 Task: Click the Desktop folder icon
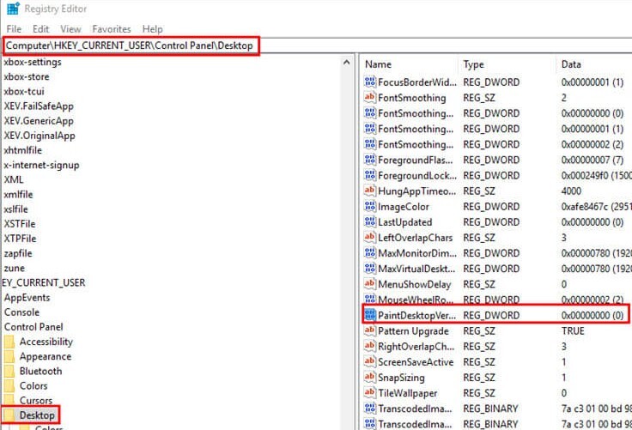[9, 415]
